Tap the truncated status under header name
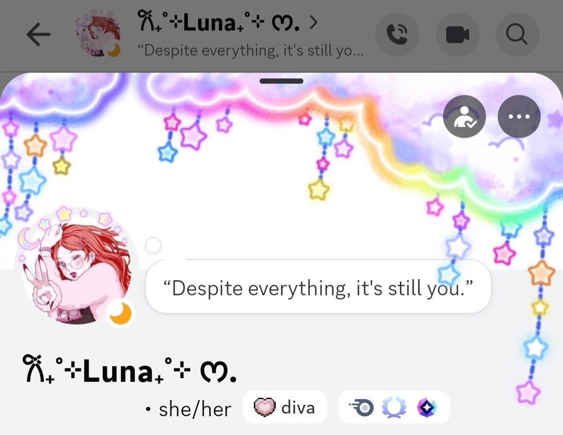563x435 pixels. (x=251, y=50)
